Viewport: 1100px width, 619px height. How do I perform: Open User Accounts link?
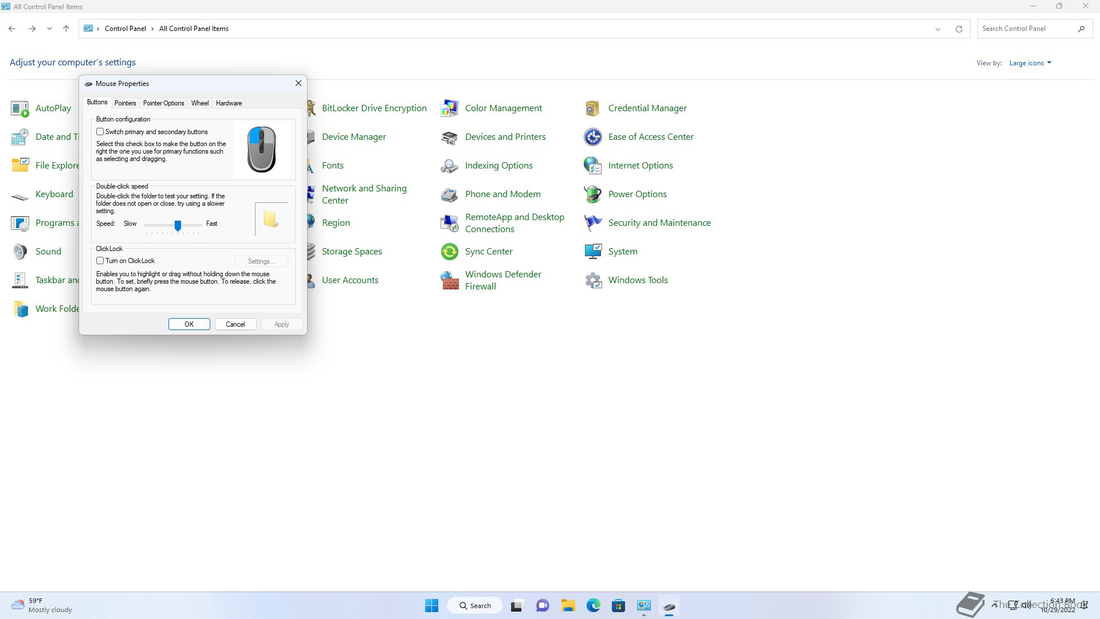point(350,280)
